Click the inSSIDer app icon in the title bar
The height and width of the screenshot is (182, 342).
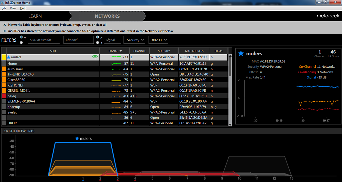click(3, 2)
